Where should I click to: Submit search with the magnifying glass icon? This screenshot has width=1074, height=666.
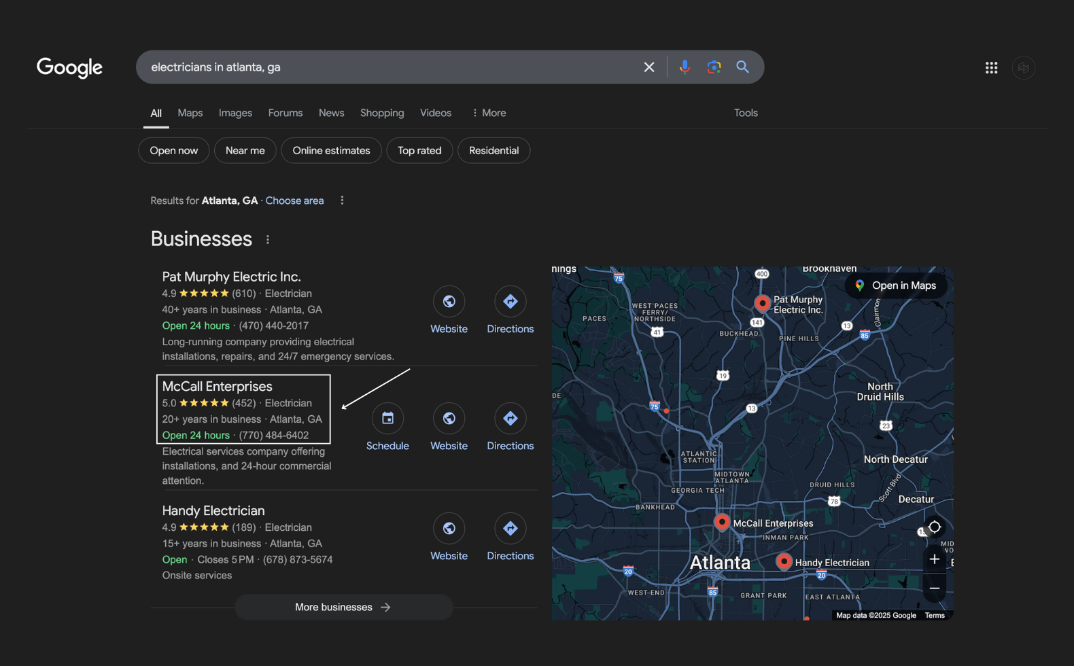click(x=743, y=67)
